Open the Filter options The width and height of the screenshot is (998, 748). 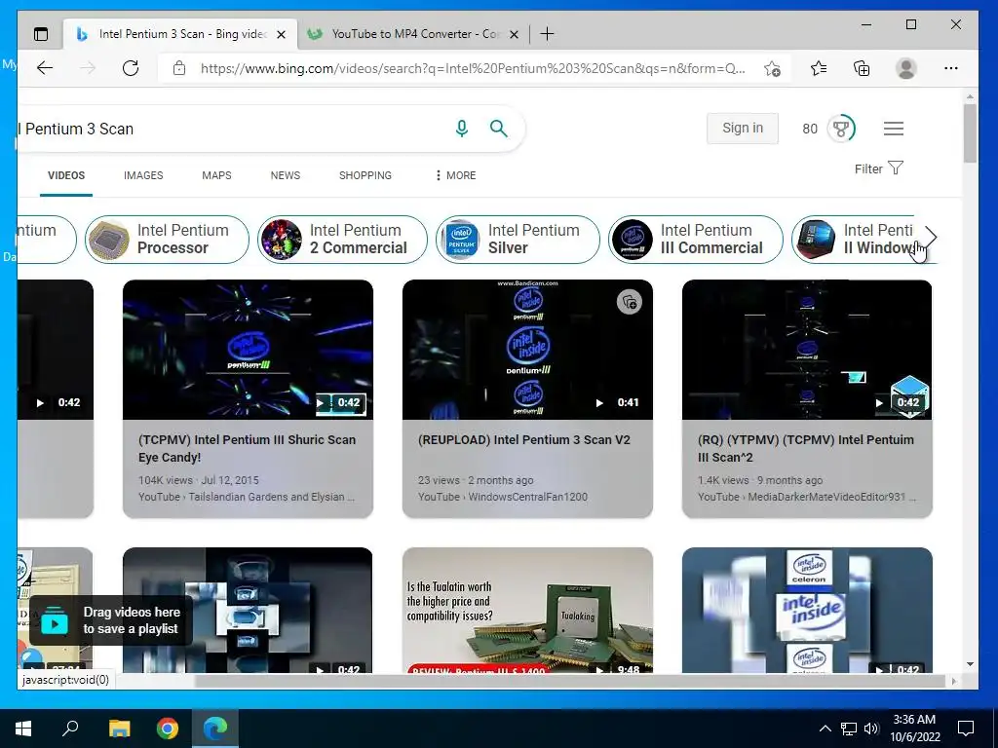pyautogui.click(x=878, y=168)
